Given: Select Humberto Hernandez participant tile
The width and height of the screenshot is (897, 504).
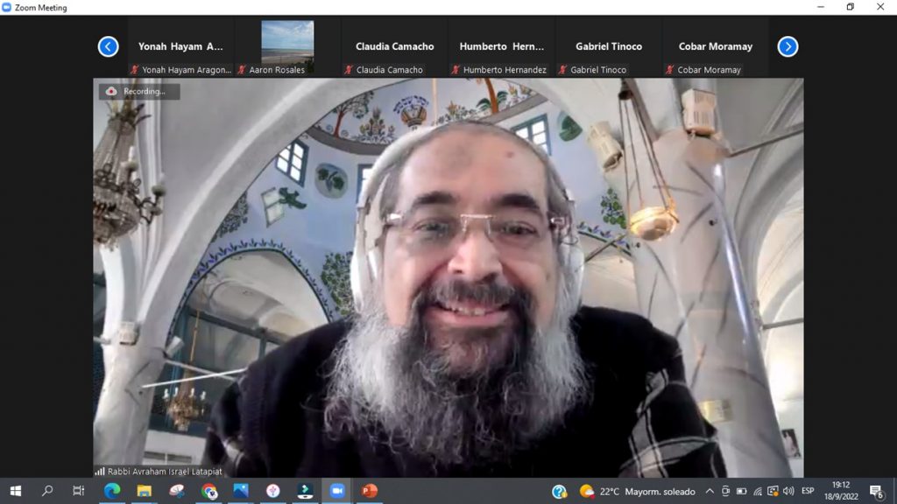Looking at the screenshot, I should tap(502, 47).
